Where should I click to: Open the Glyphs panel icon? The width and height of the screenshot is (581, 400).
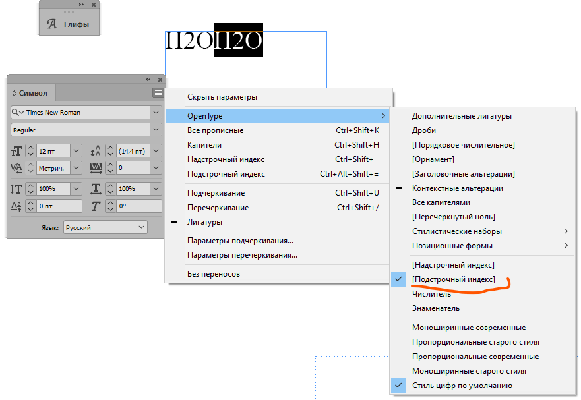tap(52, 24)
